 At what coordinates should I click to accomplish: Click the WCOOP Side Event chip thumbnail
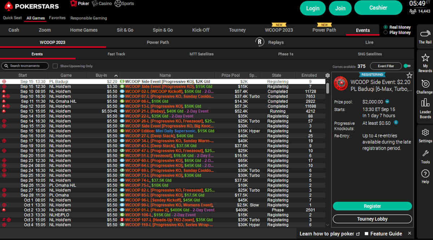pyautogui.click(x=341, y=83)
